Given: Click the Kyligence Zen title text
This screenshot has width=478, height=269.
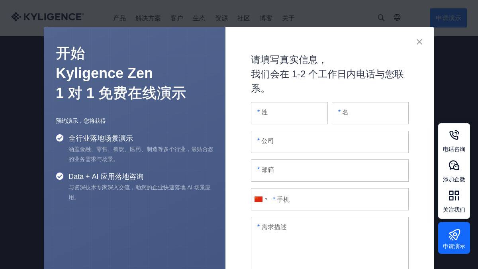Looking at the screenshot, I should pos(104,73).
